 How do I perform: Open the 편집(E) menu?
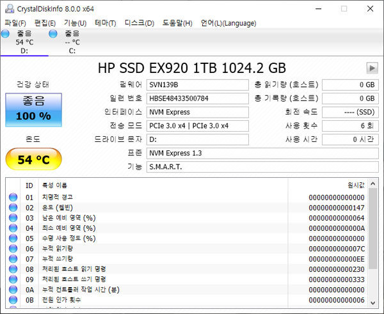45,23
